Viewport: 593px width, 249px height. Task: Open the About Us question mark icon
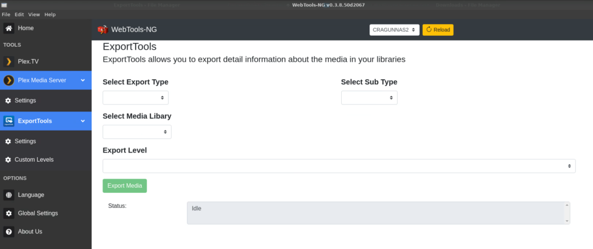click(9, 232)
